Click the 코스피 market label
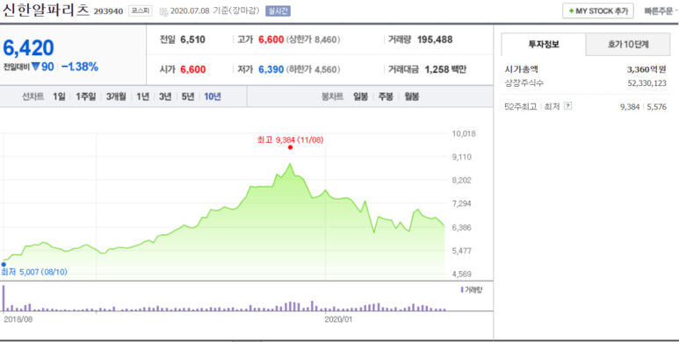Viewport: 679px width, 342px height. click(141, 11)
